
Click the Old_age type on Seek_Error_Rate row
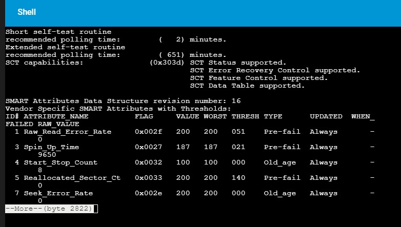tap(280, 194)
